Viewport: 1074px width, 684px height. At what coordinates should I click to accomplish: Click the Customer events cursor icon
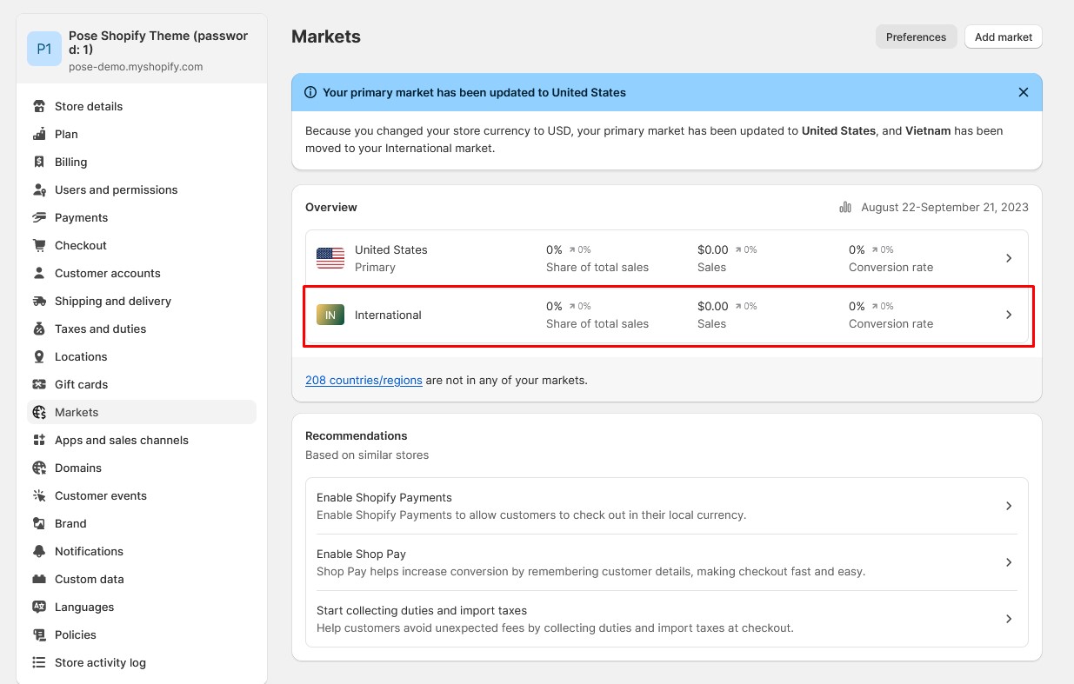tap(39, 495)
